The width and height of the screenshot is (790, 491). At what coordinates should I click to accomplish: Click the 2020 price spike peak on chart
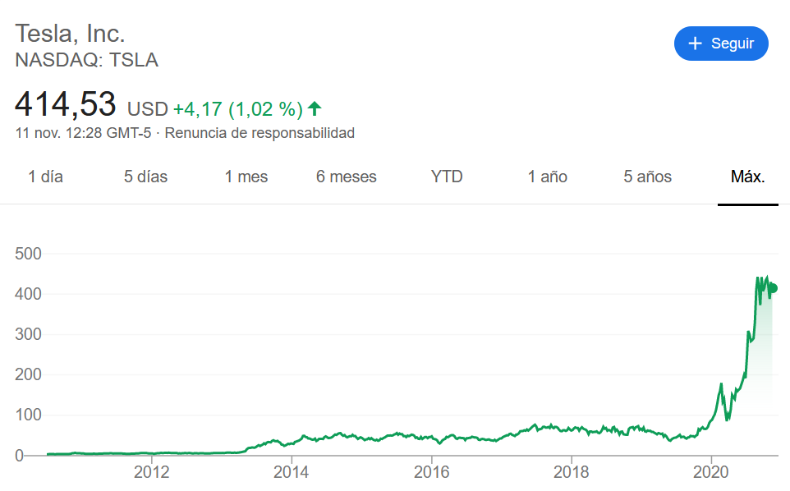757,278
